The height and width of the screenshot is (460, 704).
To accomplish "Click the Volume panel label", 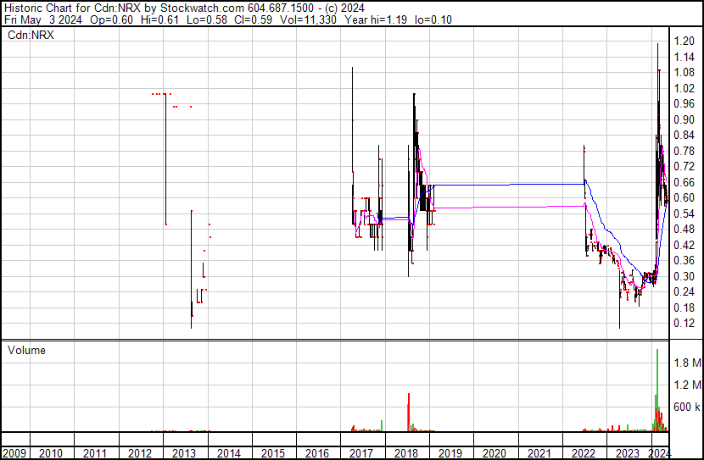I will click(26, 350).
